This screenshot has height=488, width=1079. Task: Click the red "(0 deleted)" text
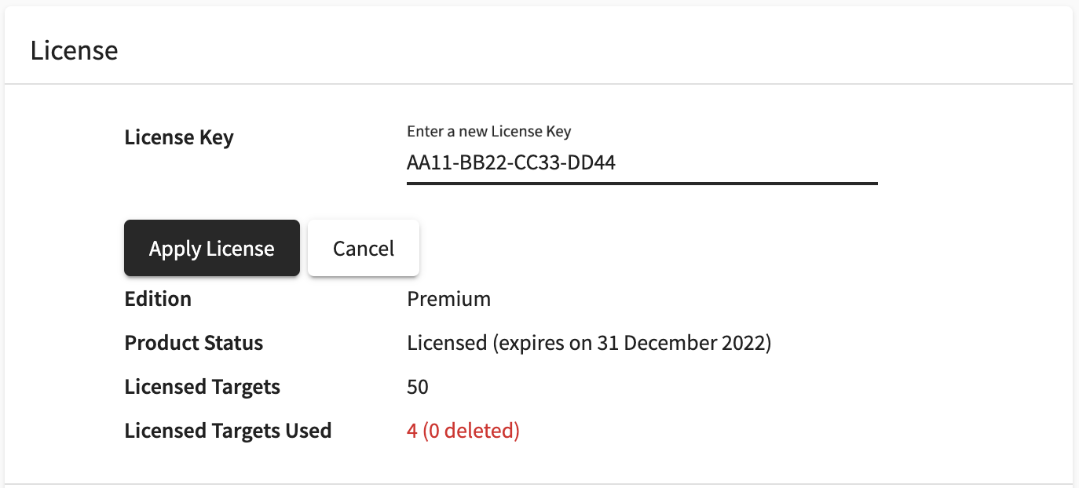point(471,431)
